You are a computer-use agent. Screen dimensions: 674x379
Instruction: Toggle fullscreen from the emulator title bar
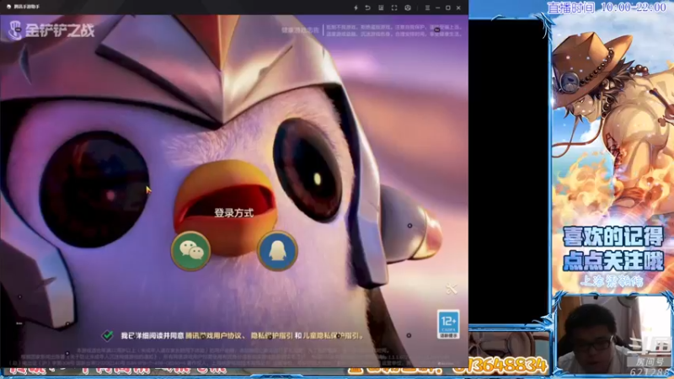(x=394, y=8)
